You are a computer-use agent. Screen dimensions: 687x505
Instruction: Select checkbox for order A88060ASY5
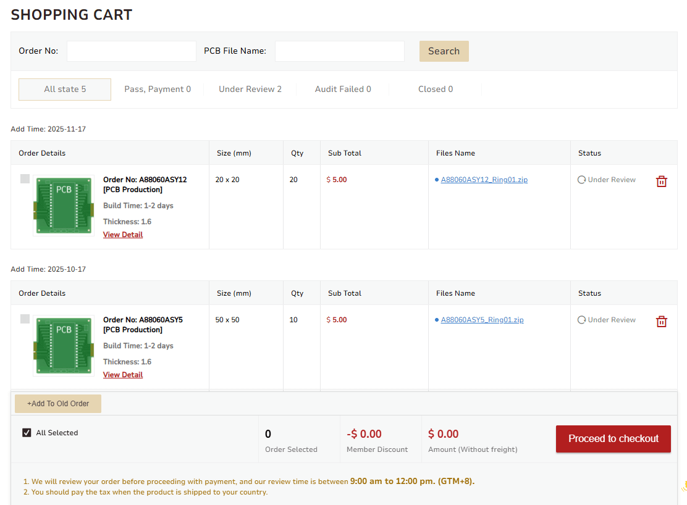(25, 319)
